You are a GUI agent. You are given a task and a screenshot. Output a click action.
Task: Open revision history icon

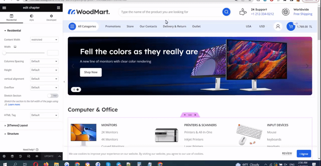(21, 156)
